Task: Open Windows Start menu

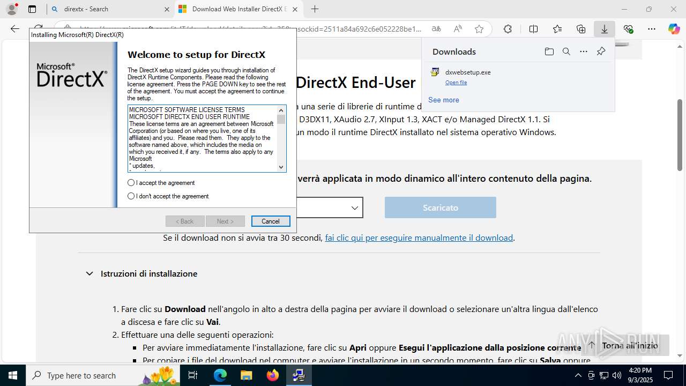Action: click(13, 375)
